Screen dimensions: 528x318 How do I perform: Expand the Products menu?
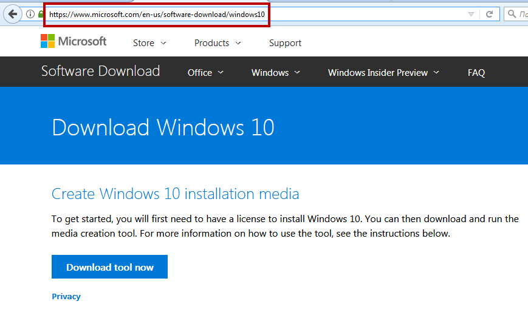pyautogui.click(x=218, y=43)
